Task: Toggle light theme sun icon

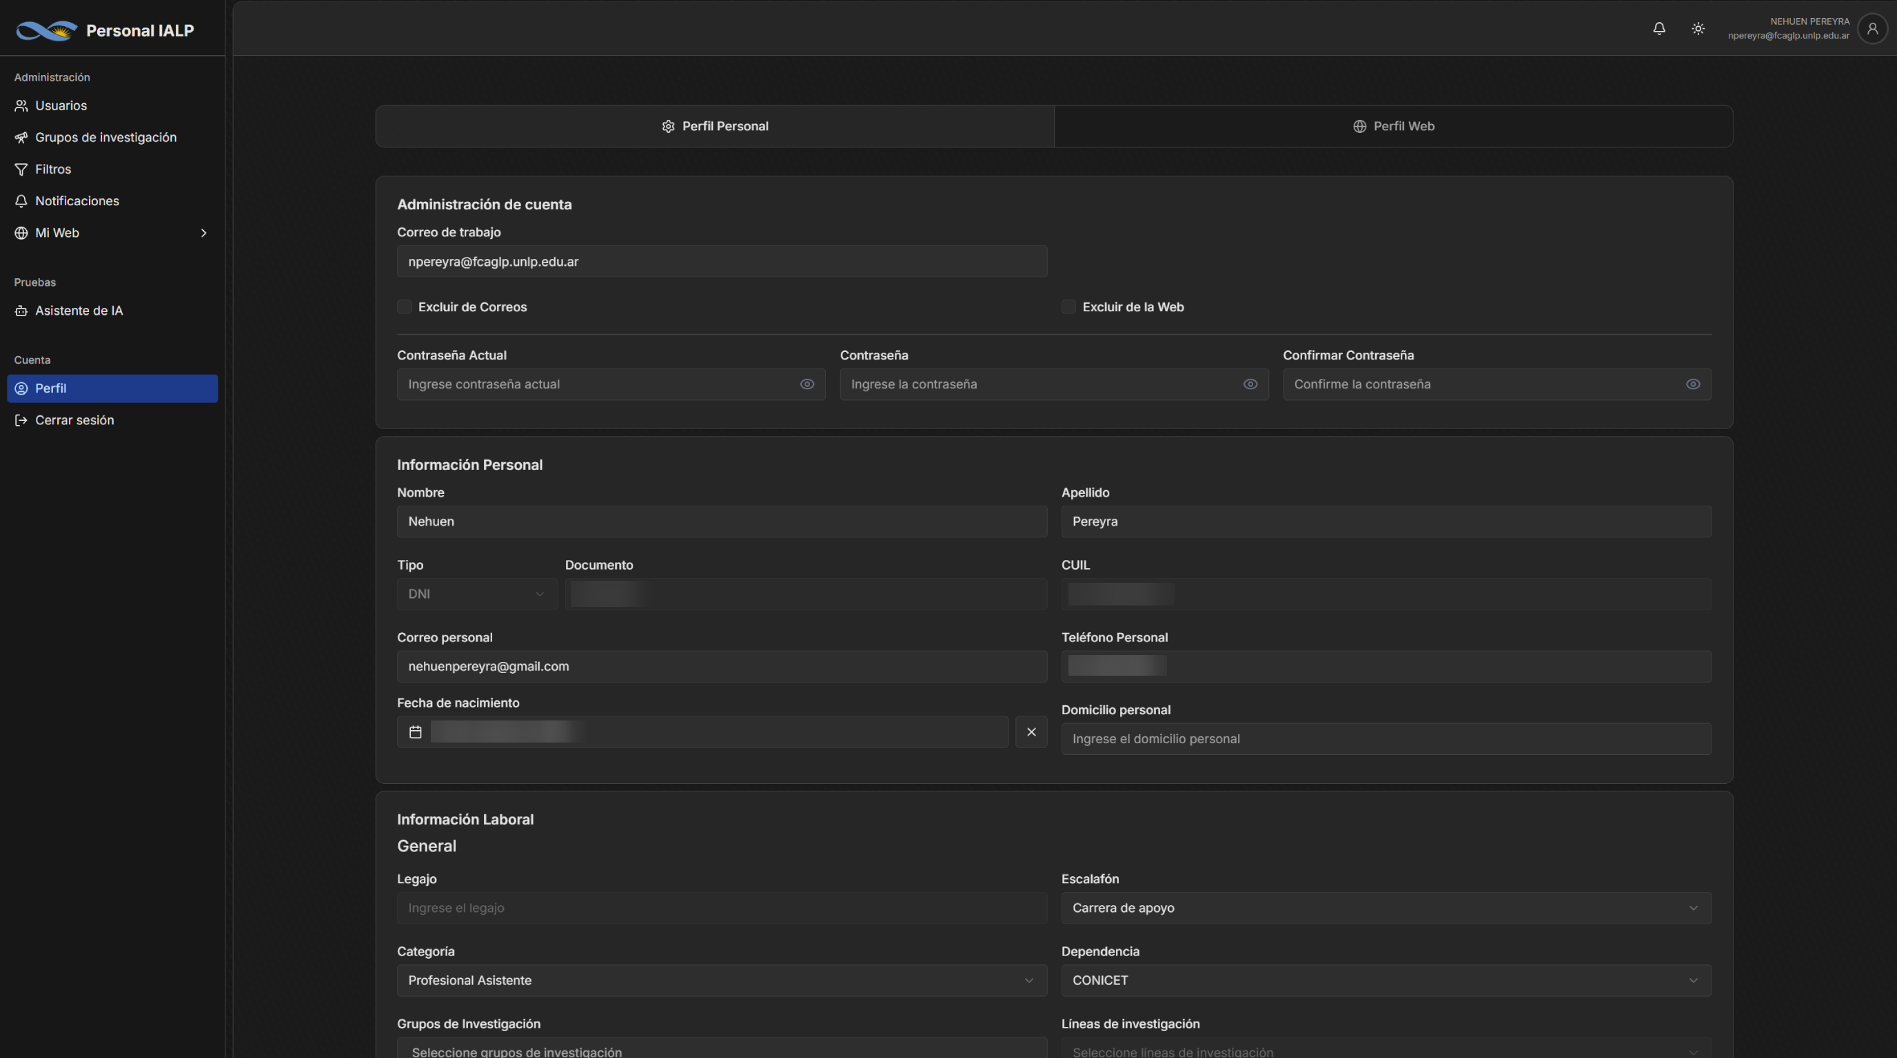Action: point(1698,29)
